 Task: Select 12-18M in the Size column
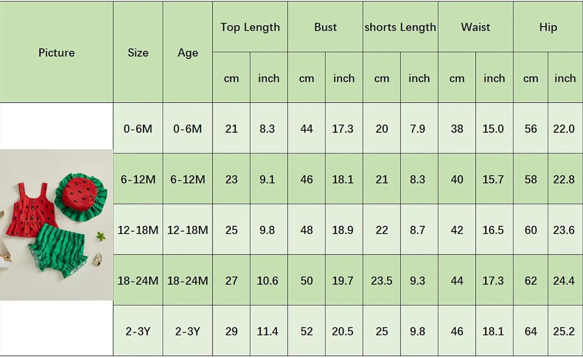(x=138, y=230)
